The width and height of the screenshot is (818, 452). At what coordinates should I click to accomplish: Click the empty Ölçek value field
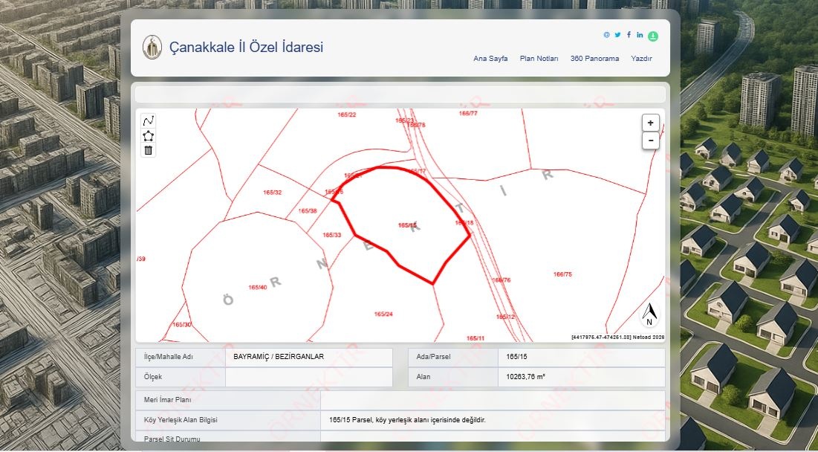(x=309, y=377)
